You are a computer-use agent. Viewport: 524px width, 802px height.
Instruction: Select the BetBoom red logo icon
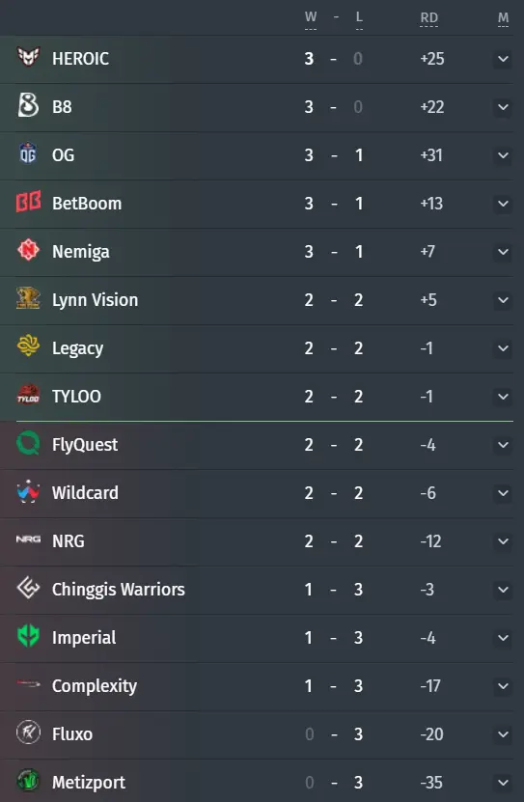(28, 202)
